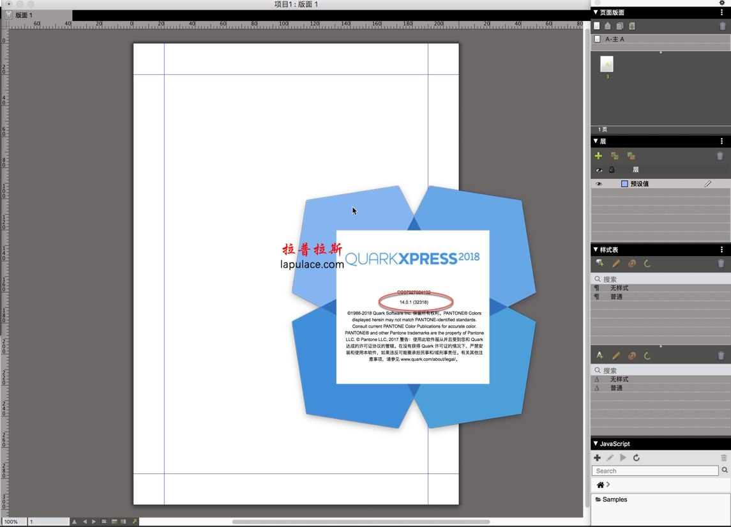
Task: Collapse the 层 panel triangle
Action: pyautogui.click(x=596, y=141)
